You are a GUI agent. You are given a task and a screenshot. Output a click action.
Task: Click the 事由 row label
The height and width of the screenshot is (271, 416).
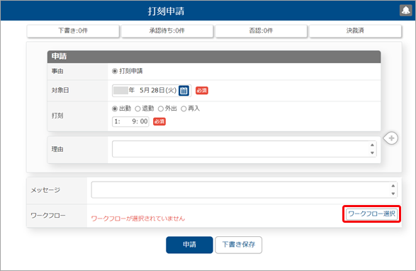click(x=57, y=71)
